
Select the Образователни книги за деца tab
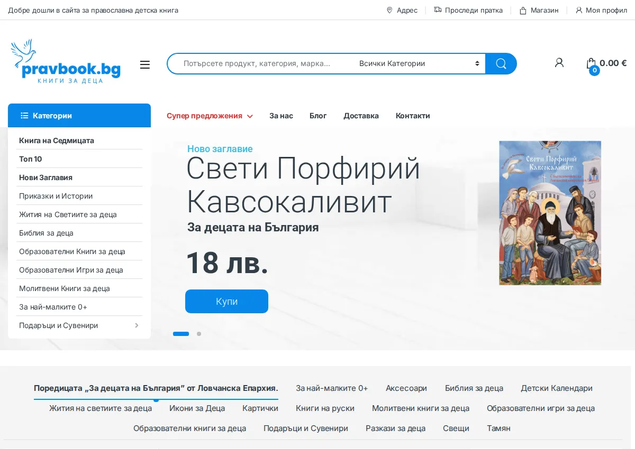click(189, 428)
